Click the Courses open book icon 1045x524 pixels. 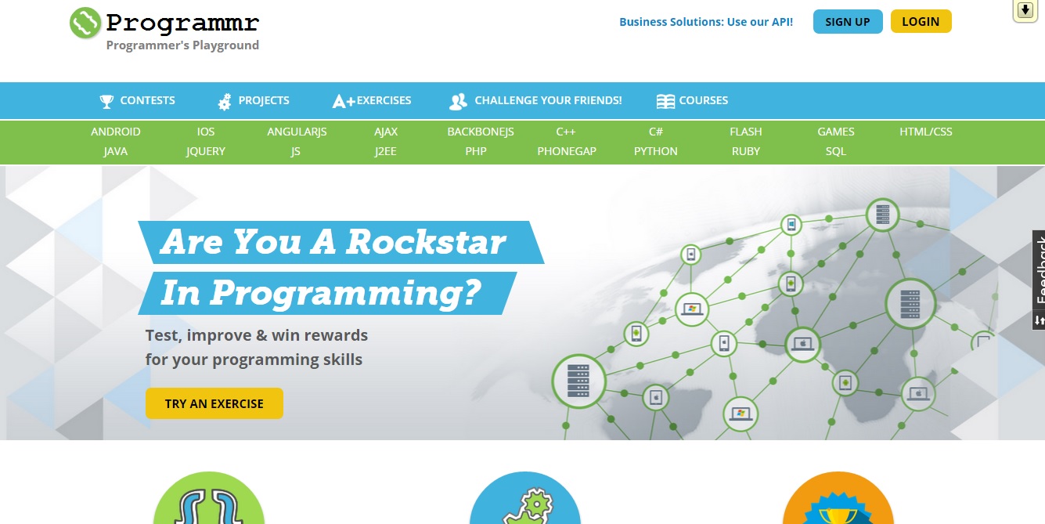tap(665, 101)
